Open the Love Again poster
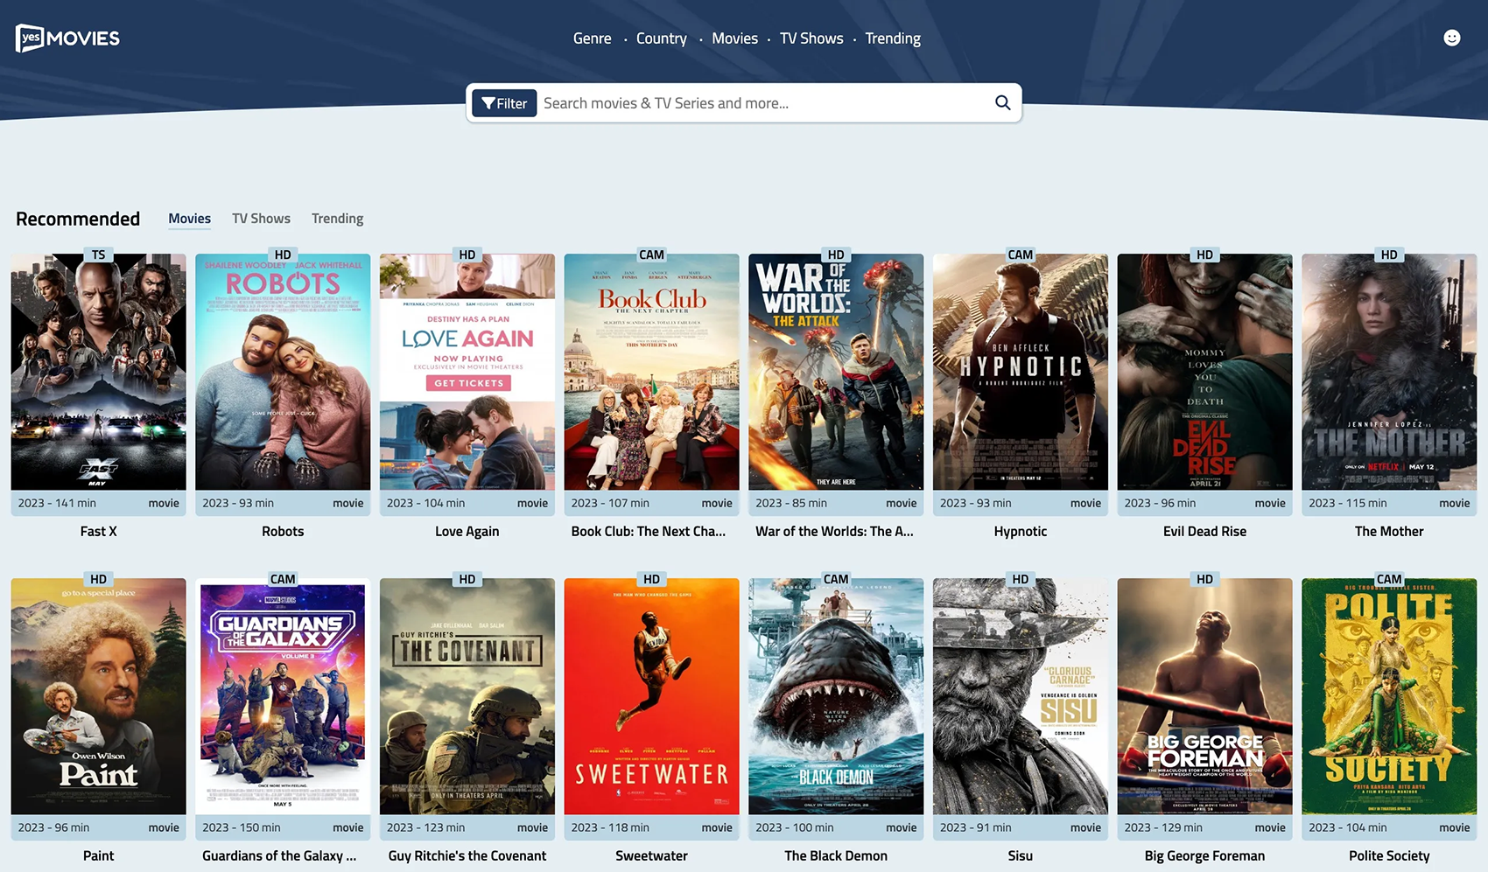Screen dimensions: 1488x872 (467, 372)
